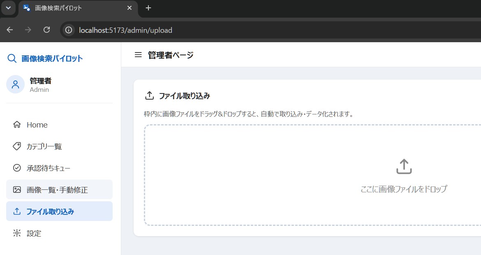Screen dimensions: 481x255
Task: Click the picture icon beside 画像一覧・手動修正
Action: (x=17, y=189)
